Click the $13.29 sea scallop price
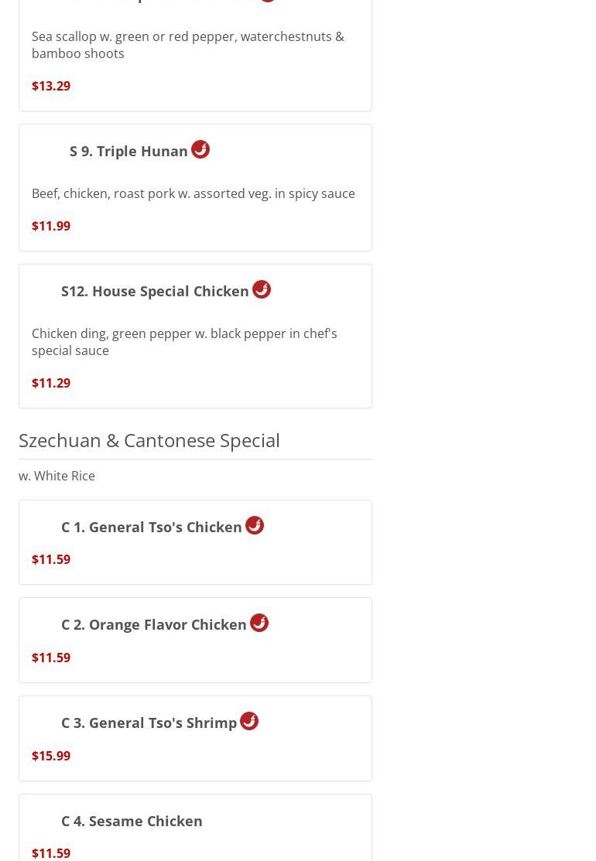The width and height of the screenshot is (596, 861). tap(51, 86)
